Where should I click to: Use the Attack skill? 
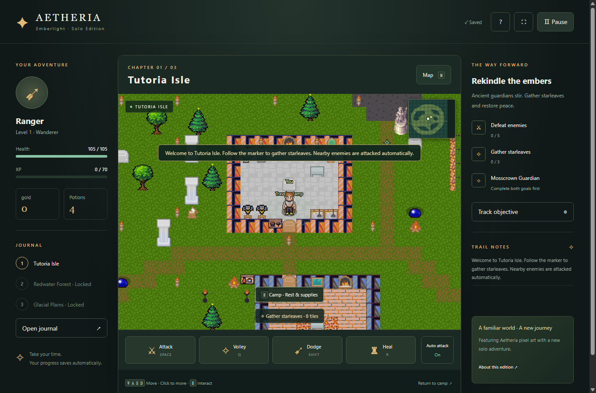point(160,350)
